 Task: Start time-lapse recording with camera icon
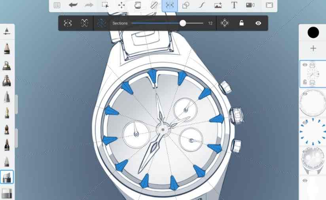250,5
